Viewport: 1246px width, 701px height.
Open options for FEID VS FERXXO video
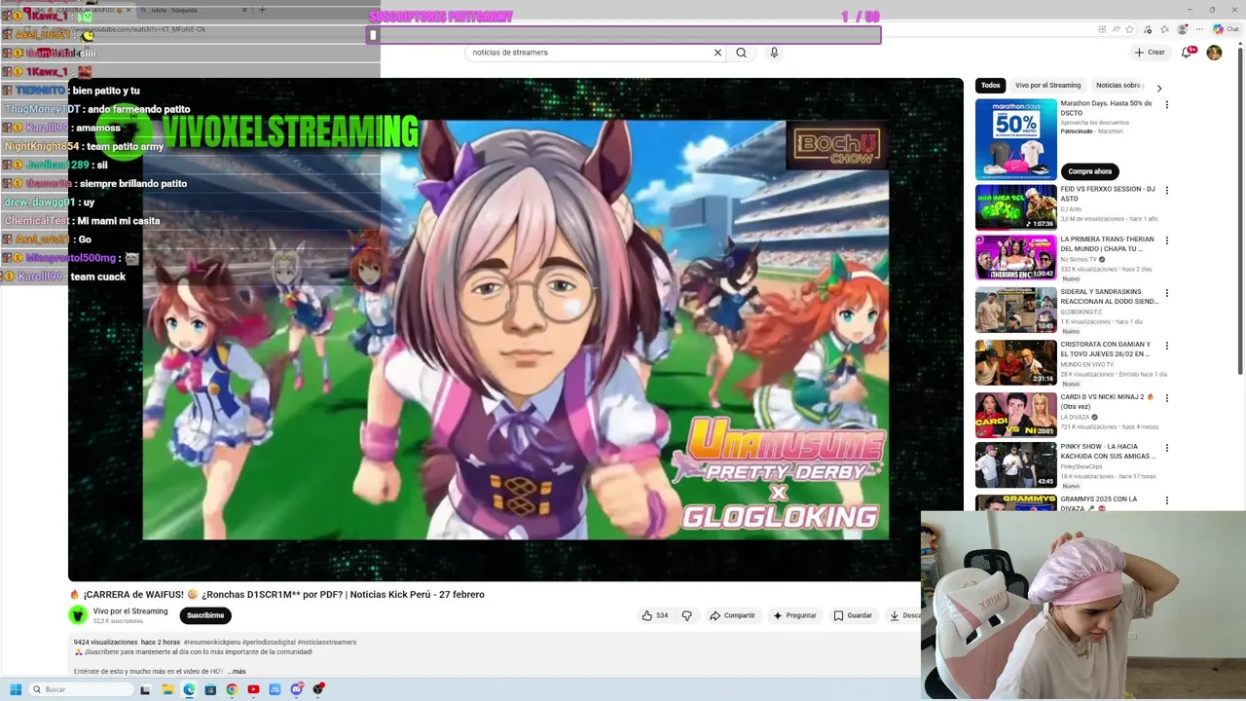click(1166, 190)
